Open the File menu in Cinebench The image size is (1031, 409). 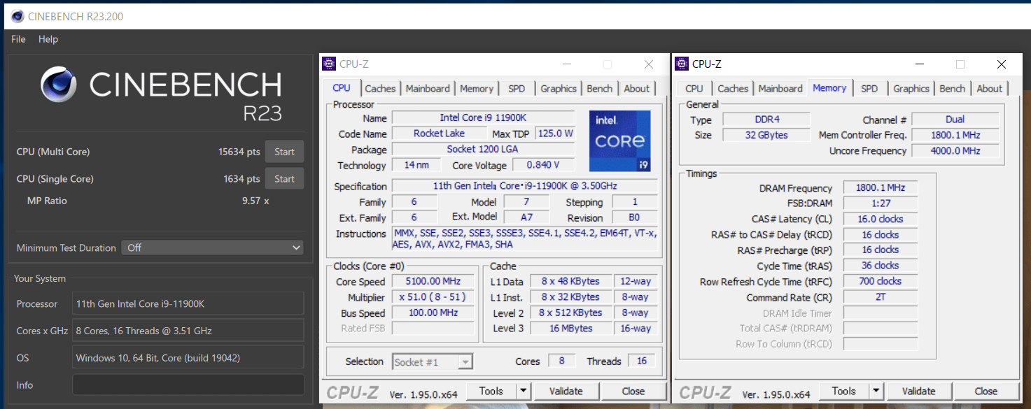point(18,39)
